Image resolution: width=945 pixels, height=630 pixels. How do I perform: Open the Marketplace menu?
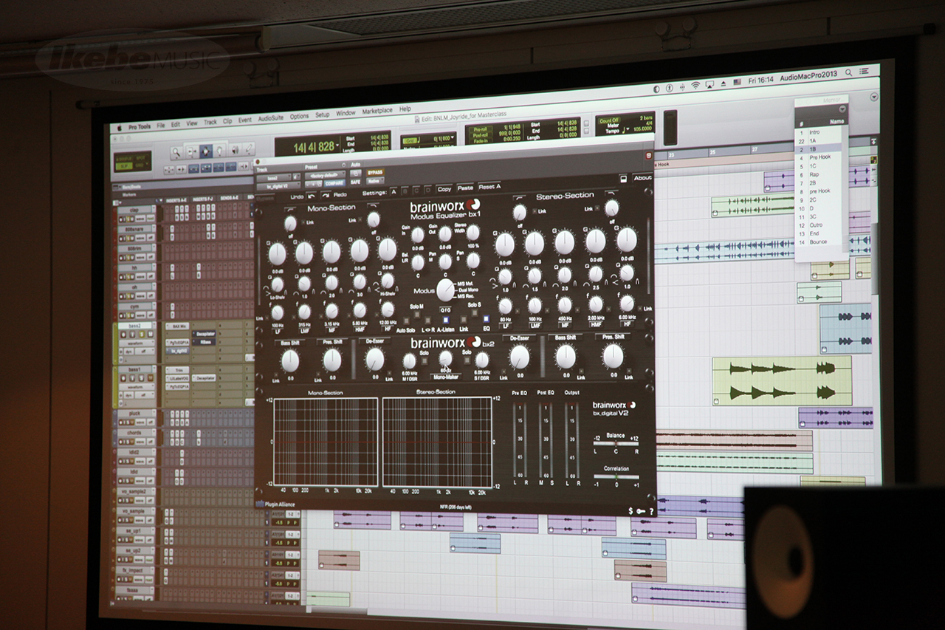377,112
